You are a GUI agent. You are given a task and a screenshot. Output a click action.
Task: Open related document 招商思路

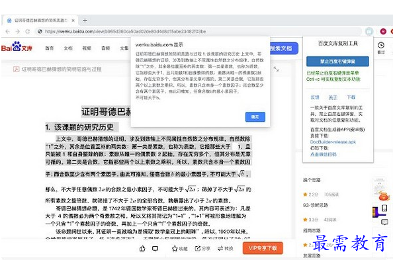pos(312,230)
